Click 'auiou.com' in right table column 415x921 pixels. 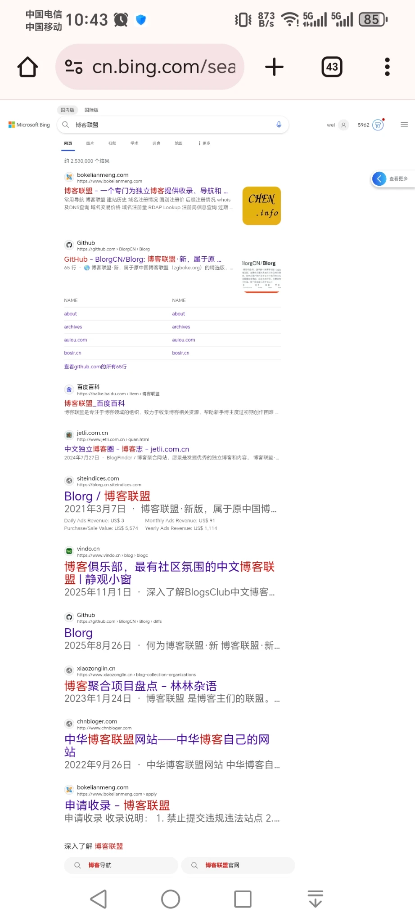184,340
